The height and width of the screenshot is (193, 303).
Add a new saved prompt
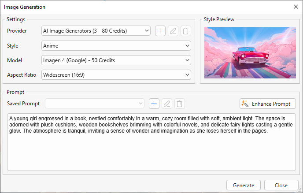coord(154,104)
